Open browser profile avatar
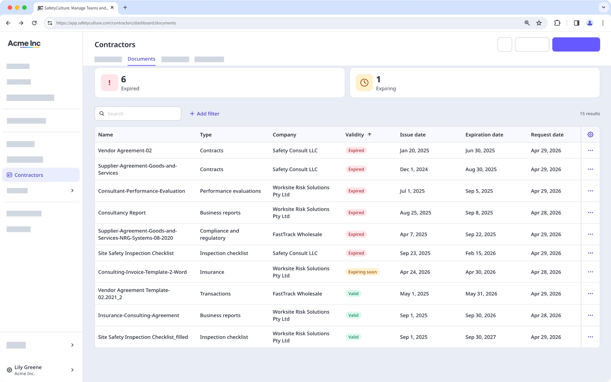 [590, 23]
